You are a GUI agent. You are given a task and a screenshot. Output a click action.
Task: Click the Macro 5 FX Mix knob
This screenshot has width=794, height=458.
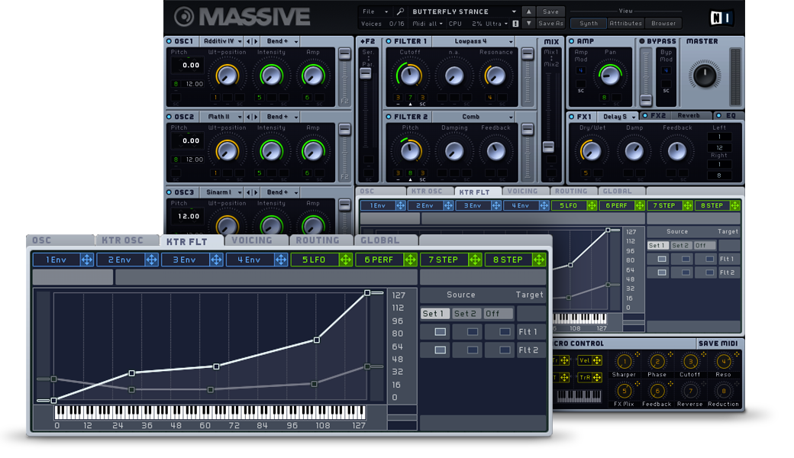click(624, 391)
